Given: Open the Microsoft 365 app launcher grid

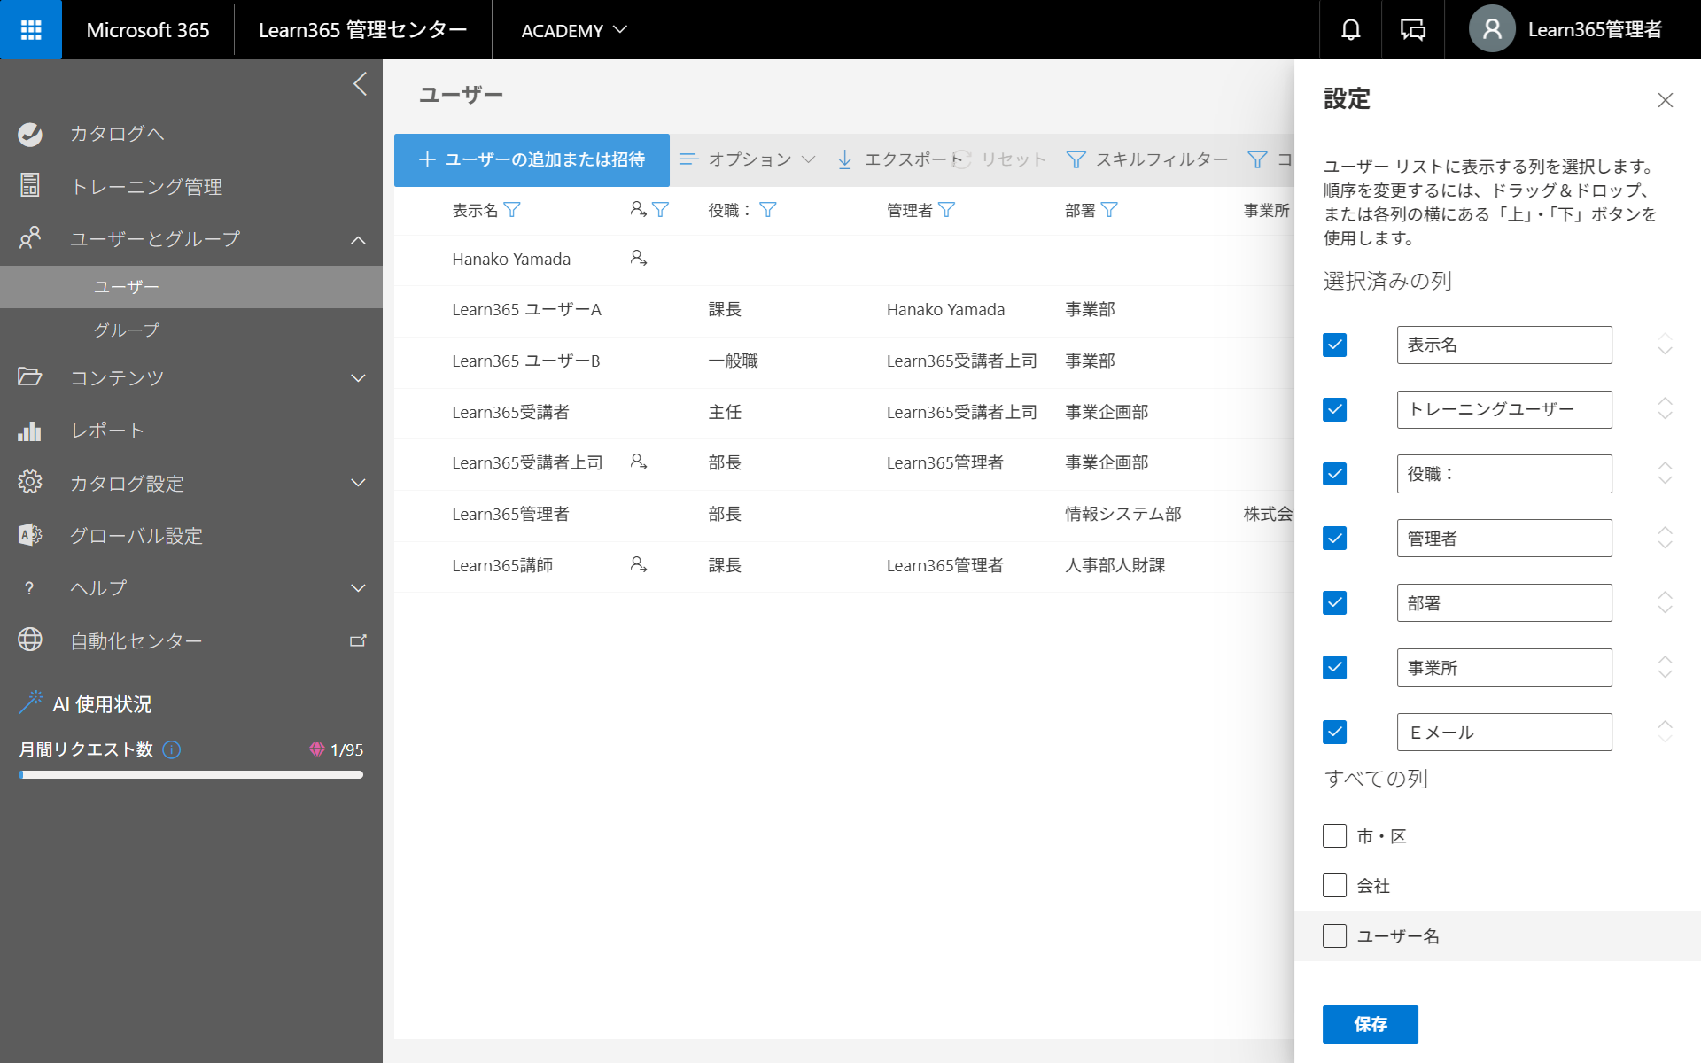Looking at the screenshot, I should (31, 30).
